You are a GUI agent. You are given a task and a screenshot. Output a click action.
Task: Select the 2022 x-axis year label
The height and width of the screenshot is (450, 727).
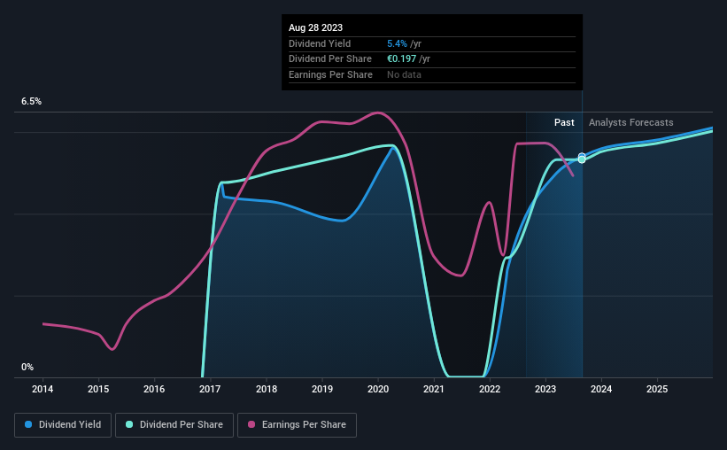pyautogui.click(x=490, y=389)
